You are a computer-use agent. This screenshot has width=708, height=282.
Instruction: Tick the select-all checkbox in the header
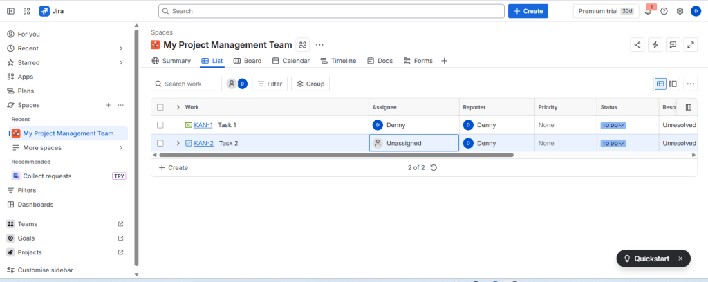pos(160,107)
